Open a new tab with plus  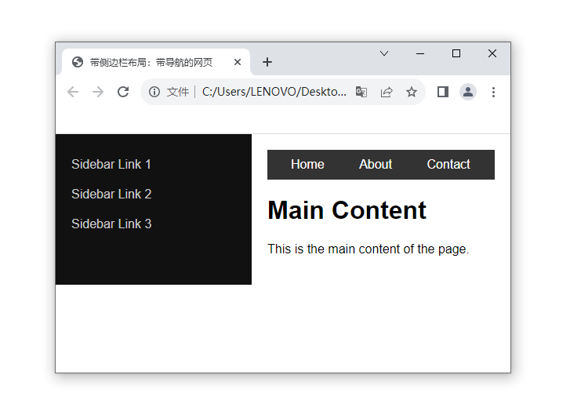(x=267, y=62)
